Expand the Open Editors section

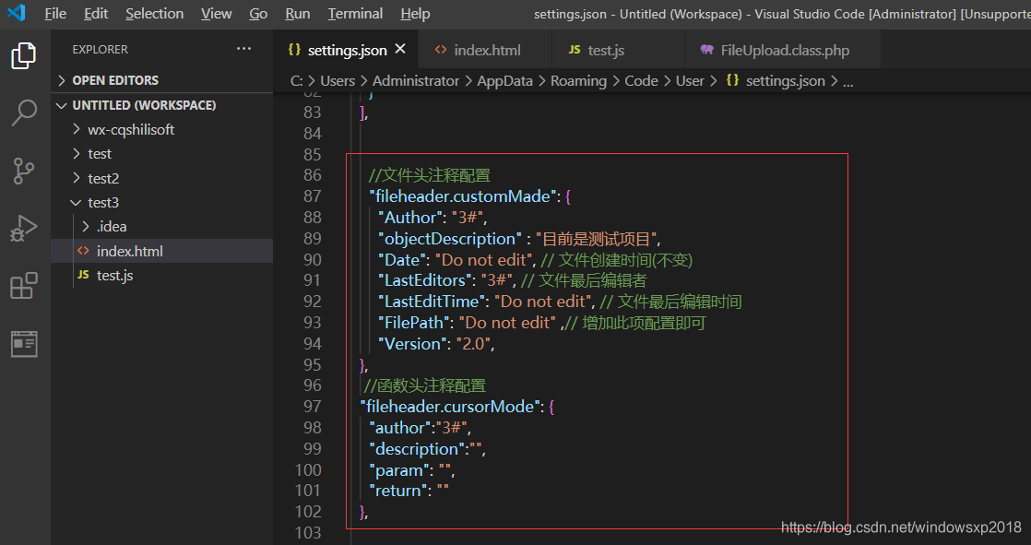114,80
